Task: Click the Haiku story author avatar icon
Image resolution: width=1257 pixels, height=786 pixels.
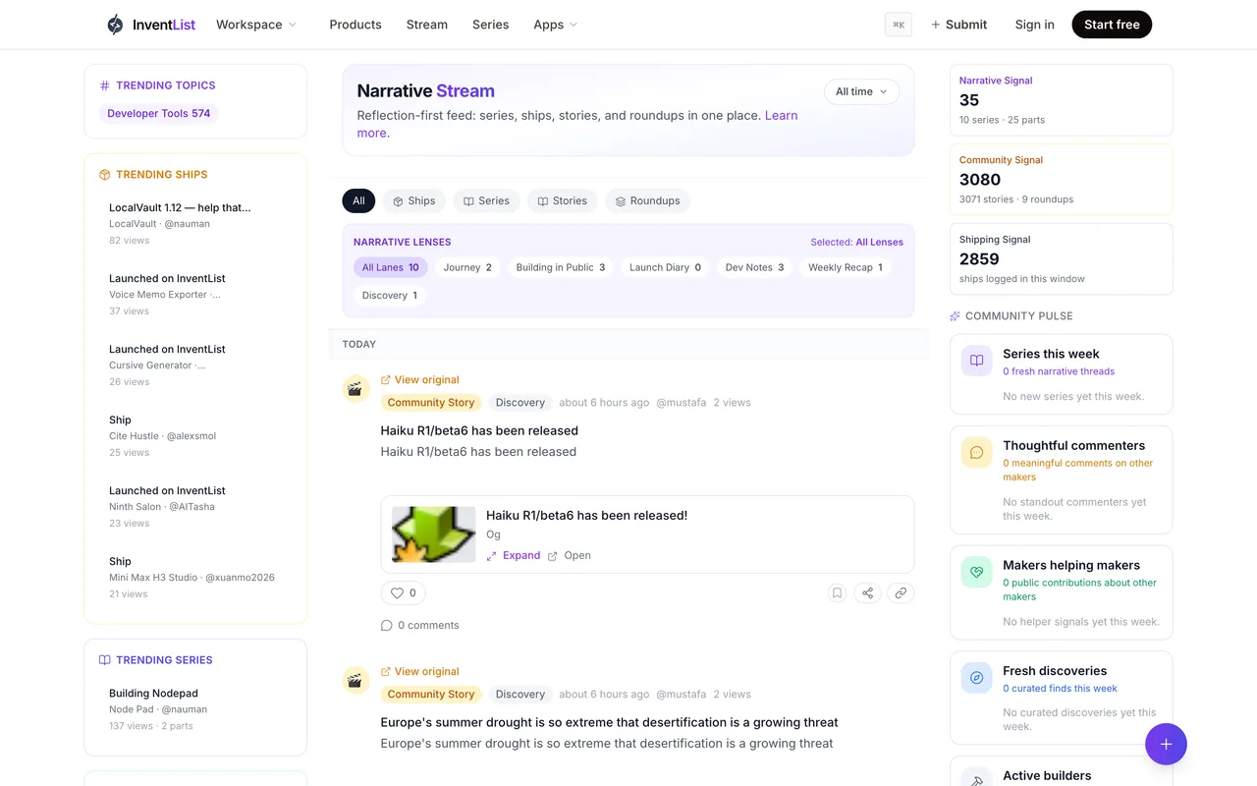Action: tap(355, 388)
